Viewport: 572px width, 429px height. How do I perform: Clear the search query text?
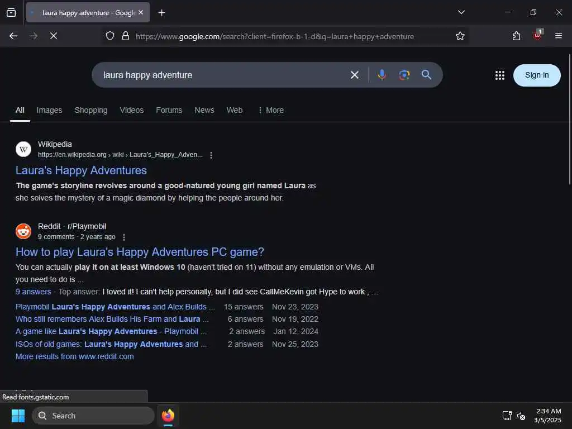tap(355, 75)
